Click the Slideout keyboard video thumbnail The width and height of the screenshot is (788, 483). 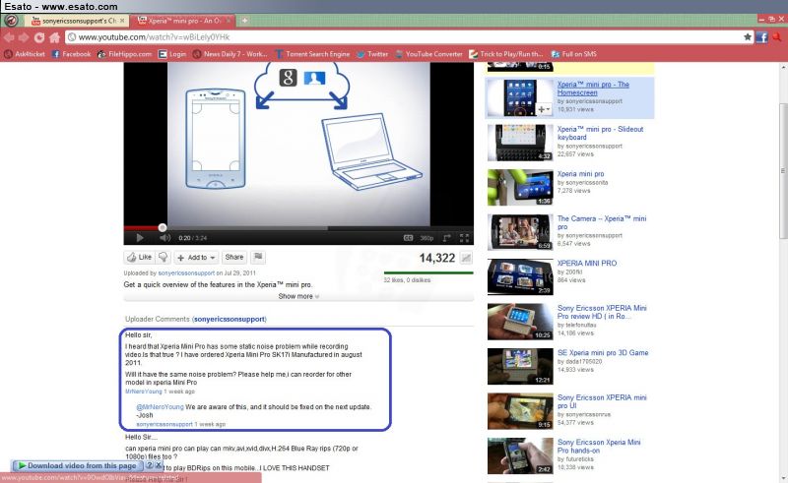click(520, 143)
